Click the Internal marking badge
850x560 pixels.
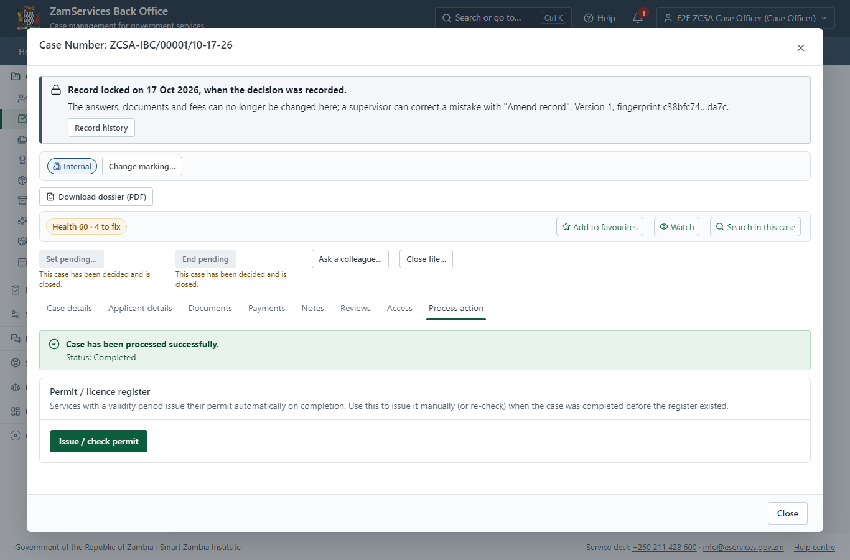click(x=72, y=166)
